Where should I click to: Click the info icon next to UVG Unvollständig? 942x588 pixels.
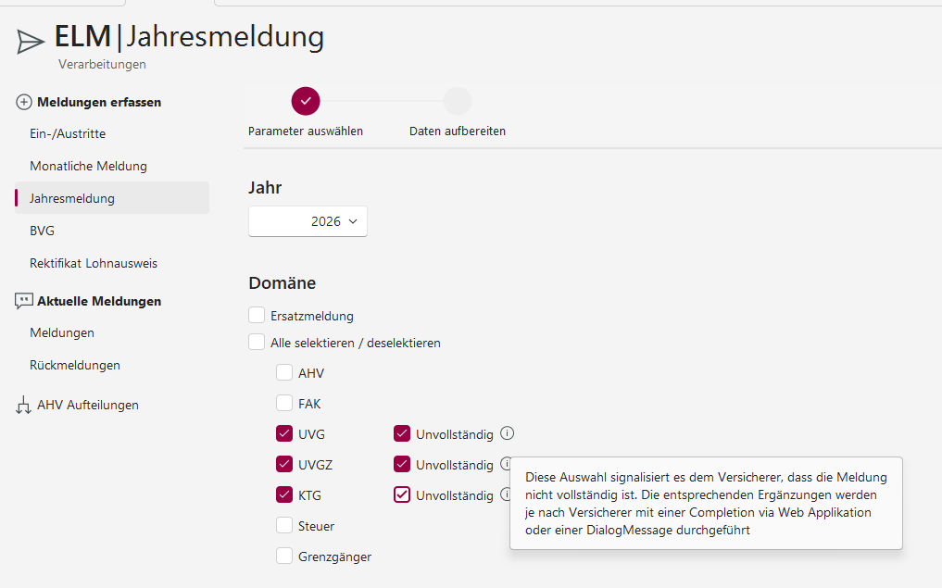pos(507,433)
